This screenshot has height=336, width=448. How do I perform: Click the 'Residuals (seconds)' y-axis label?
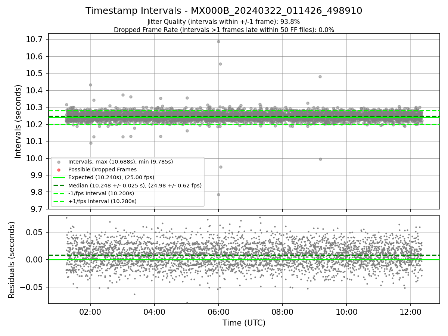12,260
